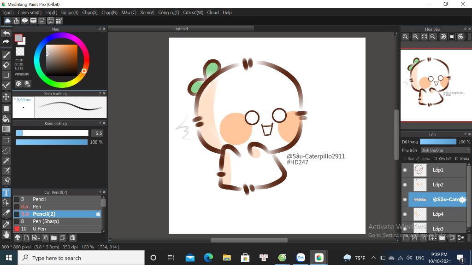Viewport: 472px width, 265px height.
Task: Click the Undo arrow icon
Action: [x=6, y=34]
